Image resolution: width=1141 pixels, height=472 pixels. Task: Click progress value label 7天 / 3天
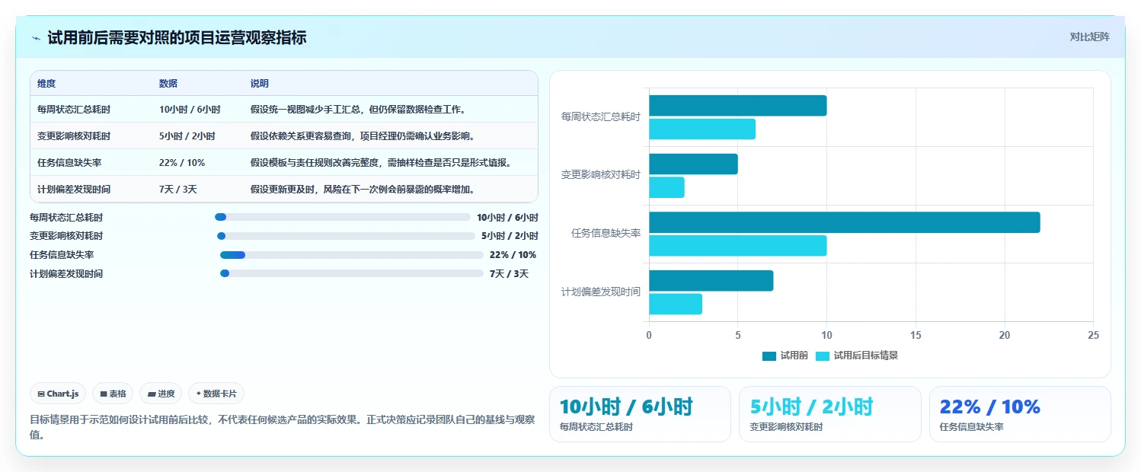pyautogui.click(x=509, y=273)
